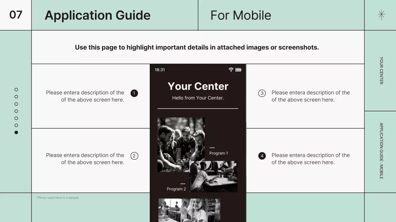Select the "For Mobile" heading
The width and height of the screenshot is (396, 222).
pos(241,15)
